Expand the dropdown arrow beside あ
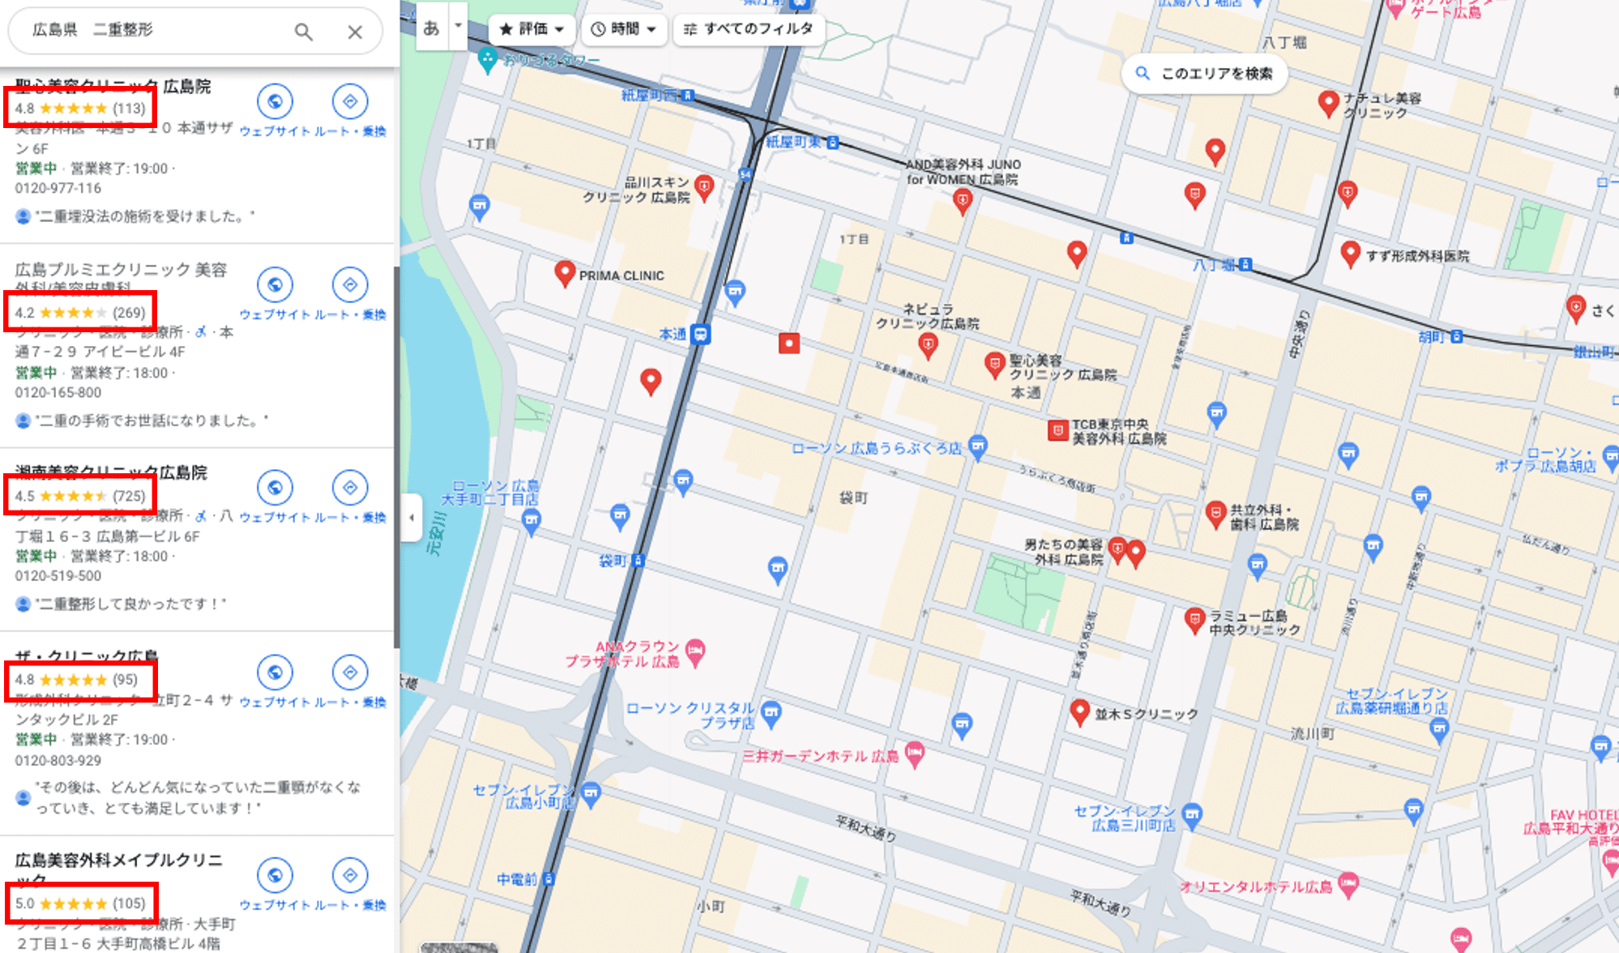1619x953 pixels. coord(458,27)
